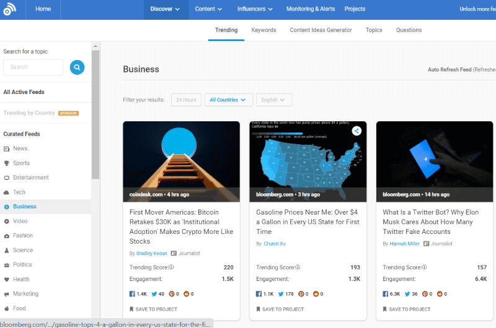Click Auto Refresh Feed in the Business header
Screen dimensions: 496x328
449,69
